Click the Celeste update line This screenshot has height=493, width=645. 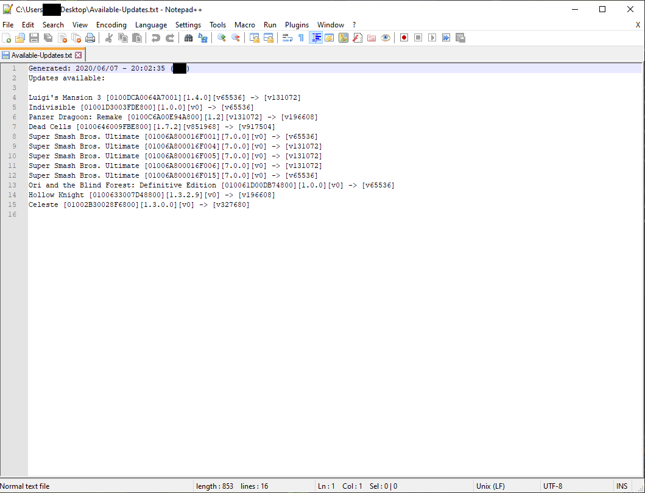(x=139, y=205)
